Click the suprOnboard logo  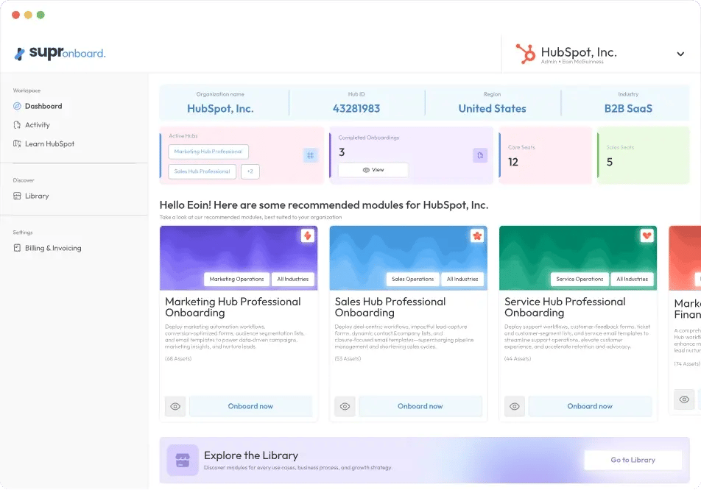(60, 53)
